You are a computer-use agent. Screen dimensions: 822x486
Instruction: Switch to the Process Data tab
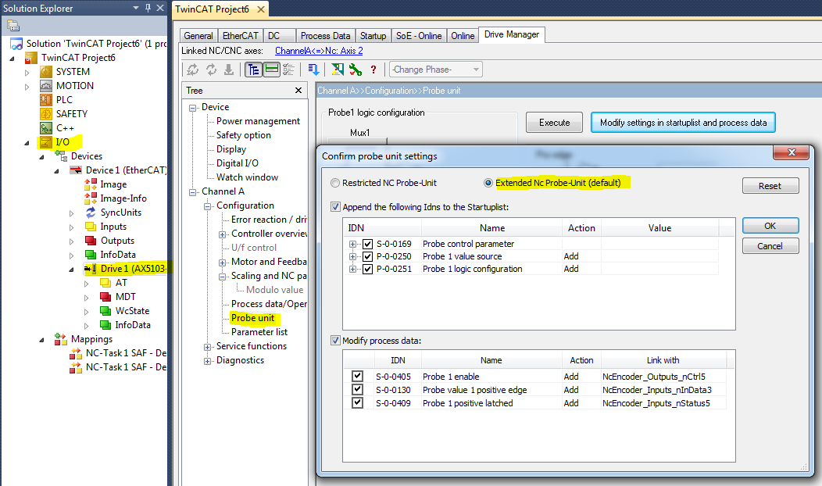[325, 36]
